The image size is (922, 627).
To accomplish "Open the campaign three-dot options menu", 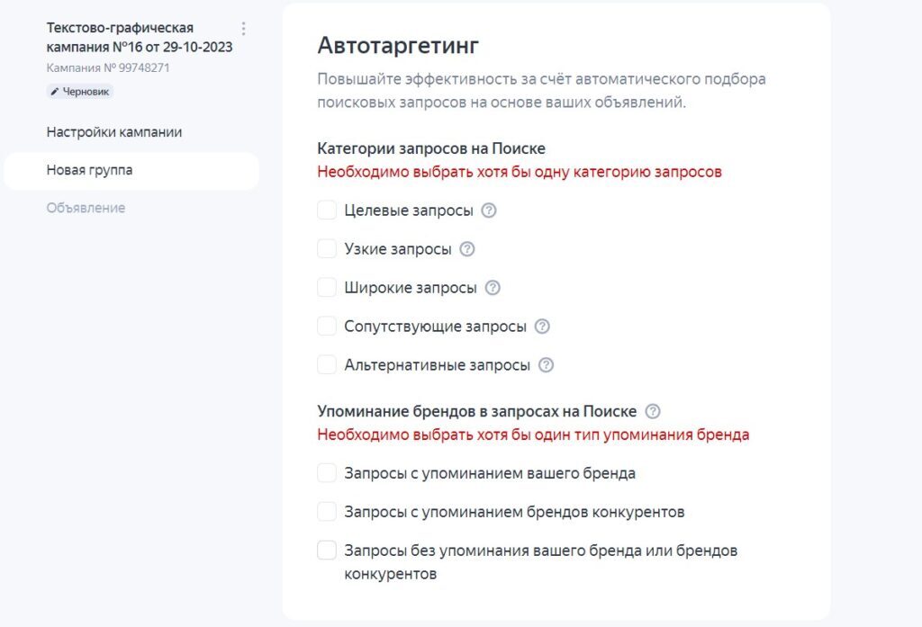I will [x=243, y=29].
